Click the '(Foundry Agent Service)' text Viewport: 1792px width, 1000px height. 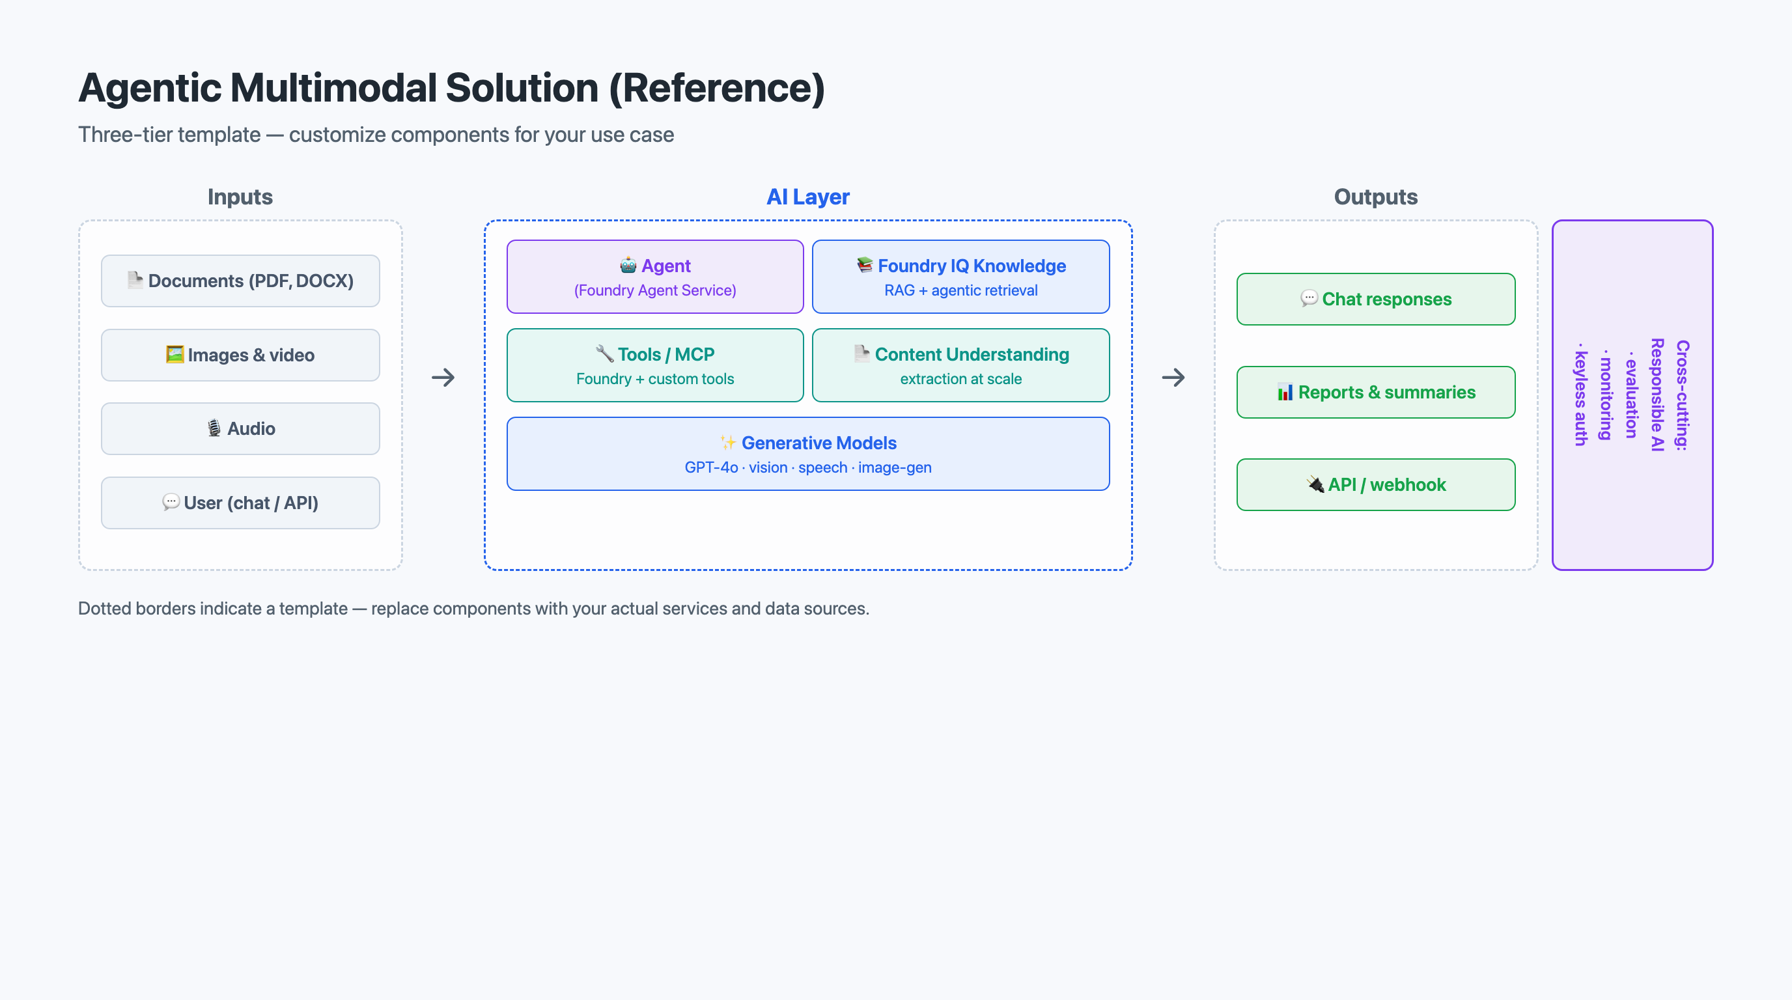tap(655, 290)
